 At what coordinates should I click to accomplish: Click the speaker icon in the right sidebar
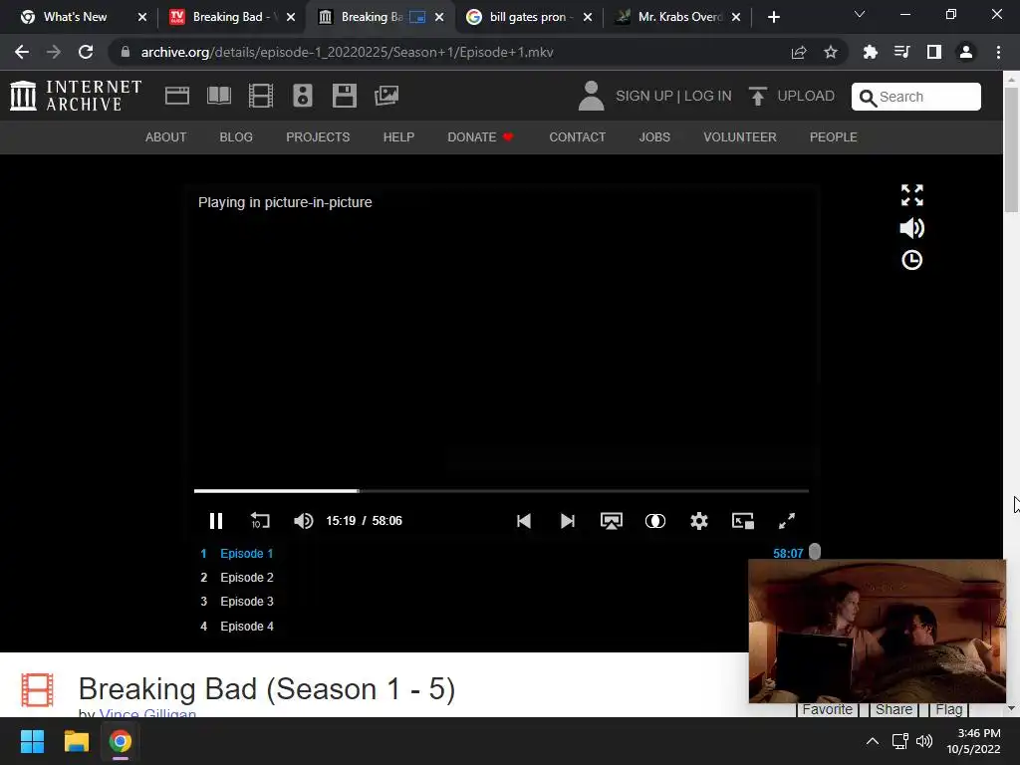pos(912,228)
